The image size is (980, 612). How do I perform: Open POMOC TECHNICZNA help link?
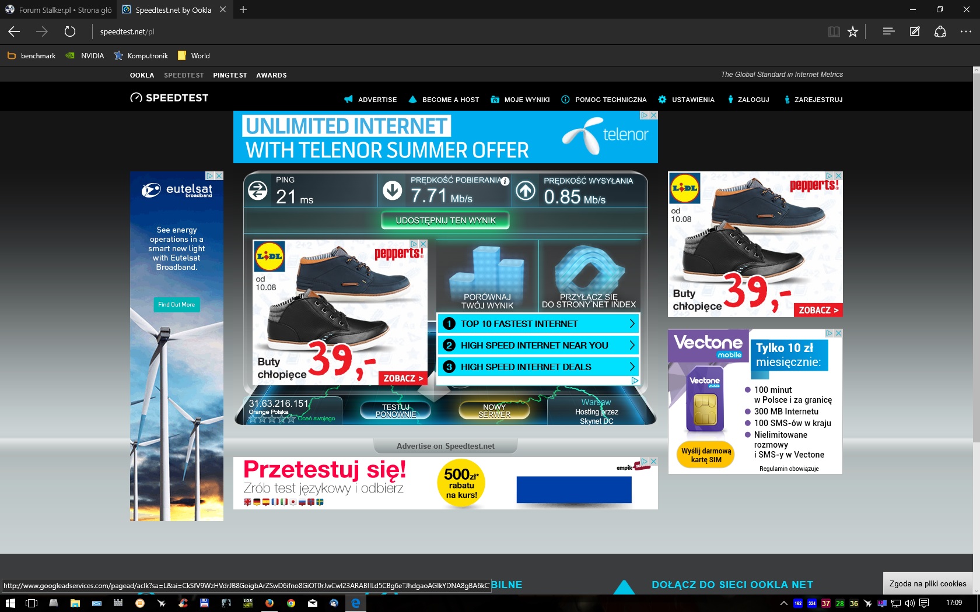coord(604,100)
